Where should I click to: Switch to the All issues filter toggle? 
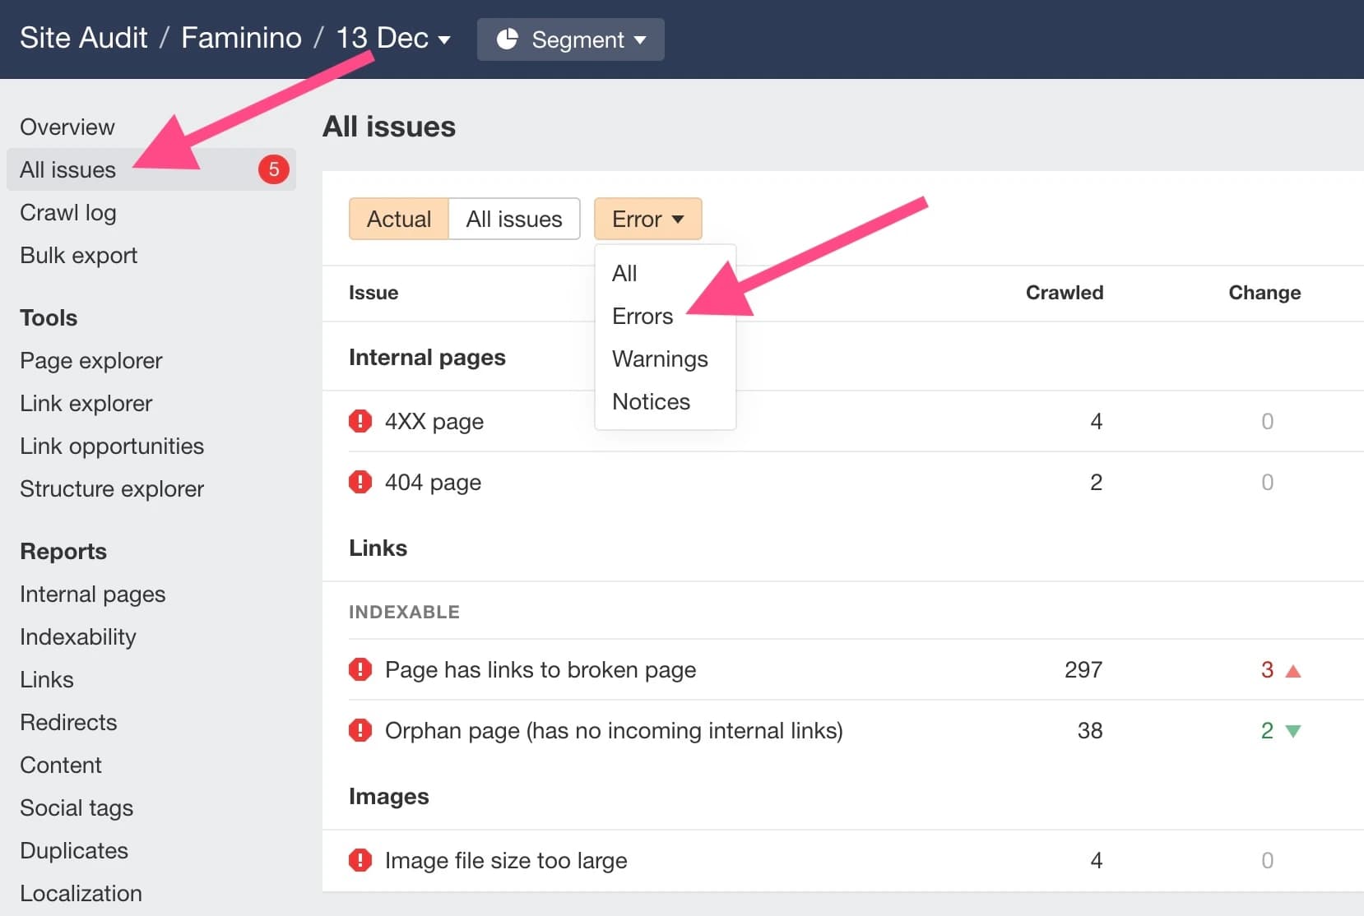514,219
